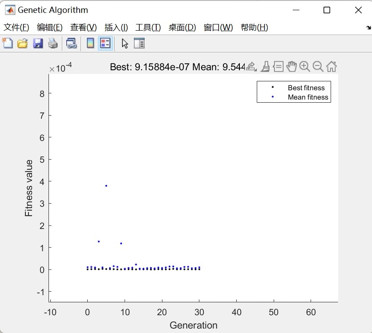Choose the zoom in magnifier

(x=305, y=67)
